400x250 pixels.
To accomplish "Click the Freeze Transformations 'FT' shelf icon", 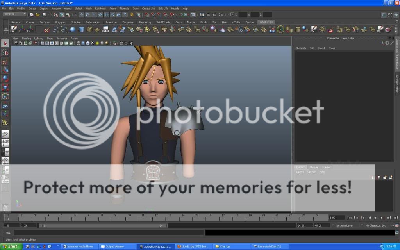I will [x=22, y=29].
